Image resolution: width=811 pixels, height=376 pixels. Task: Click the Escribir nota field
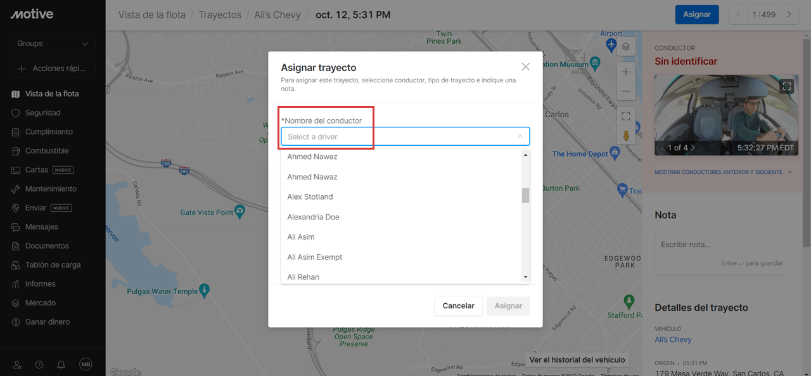[722, 254]
